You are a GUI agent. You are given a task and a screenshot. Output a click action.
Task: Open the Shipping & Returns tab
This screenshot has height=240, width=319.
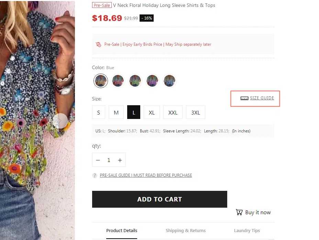(x=186, y=231)
